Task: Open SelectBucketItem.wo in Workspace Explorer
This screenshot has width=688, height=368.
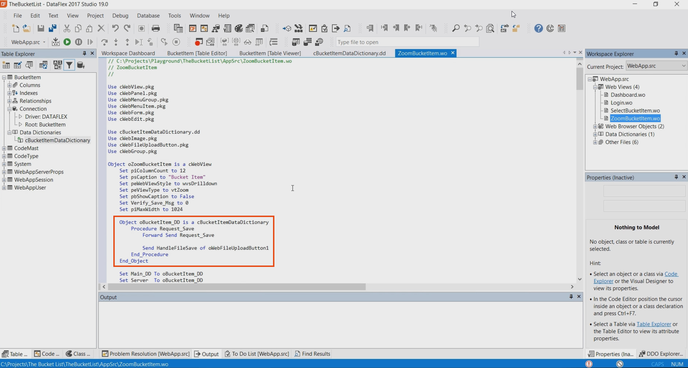Action: [x=635, y=111]
